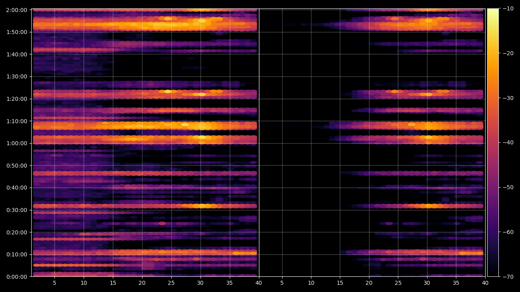Screen dimensions: 520x292
Task: Select the right panel's x-axis label 25
Action: coord(398,283)
